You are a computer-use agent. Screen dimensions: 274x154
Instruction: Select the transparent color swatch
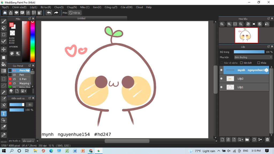12,33
